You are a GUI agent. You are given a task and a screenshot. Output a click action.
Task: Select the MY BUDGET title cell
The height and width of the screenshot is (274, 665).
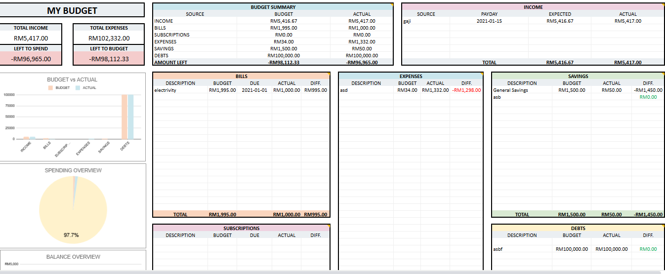point(72,10)
